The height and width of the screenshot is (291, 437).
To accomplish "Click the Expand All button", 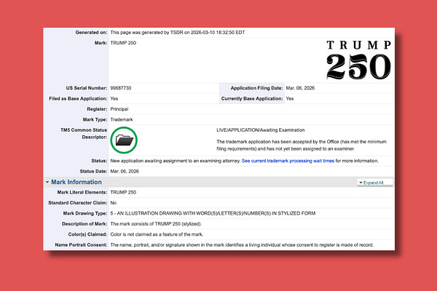I will coord(375,183).
